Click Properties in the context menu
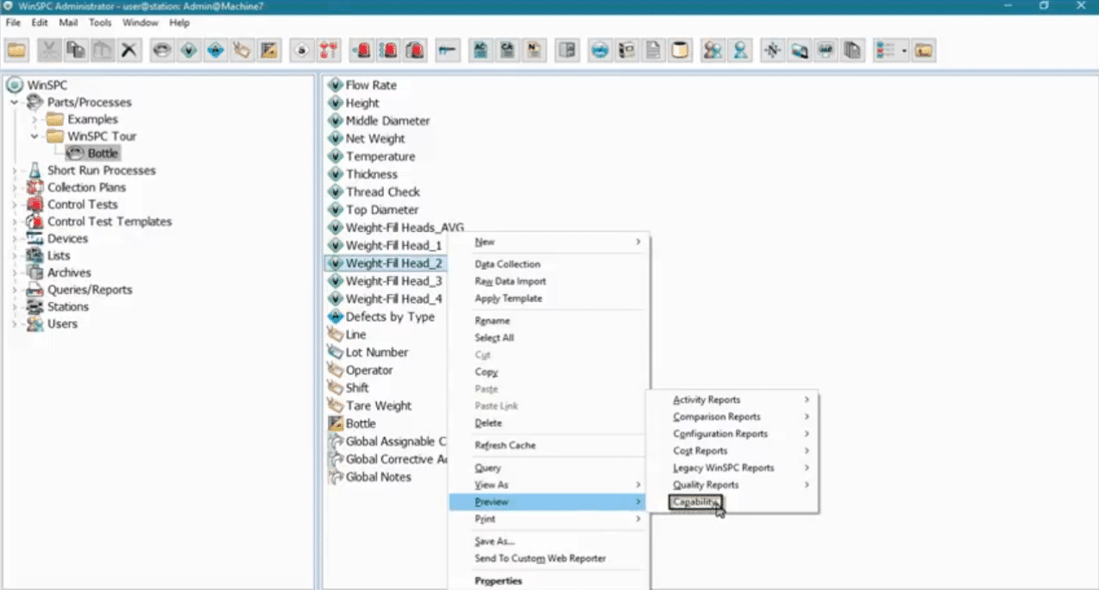The height and width of the screenshot is (590, 1099). [x=498, y=581]
